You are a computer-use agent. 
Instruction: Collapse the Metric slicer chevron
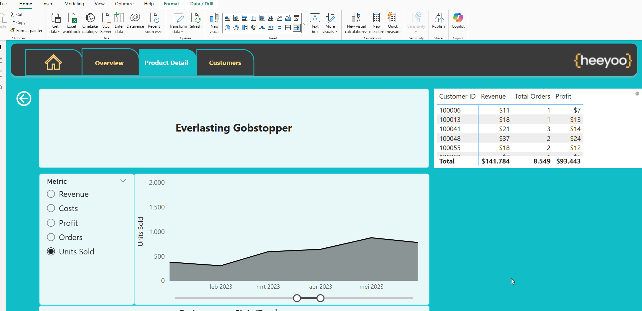(123, 181)
